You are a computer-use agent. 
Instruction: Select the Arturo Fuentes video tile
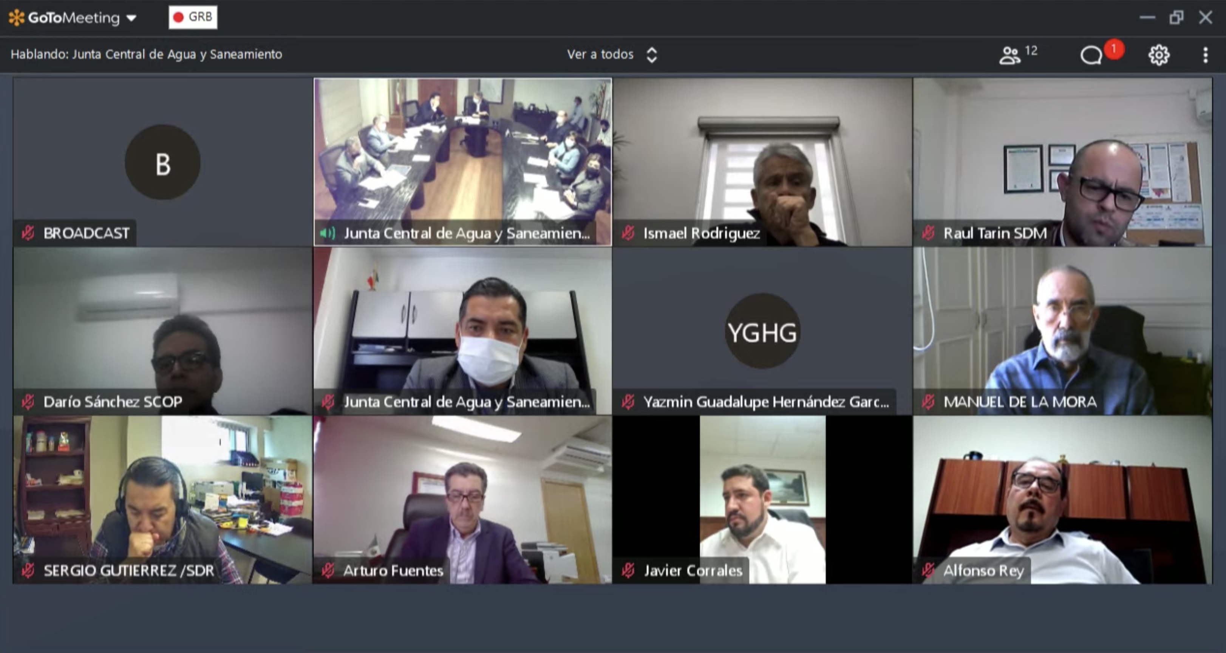tap(462, 500)
